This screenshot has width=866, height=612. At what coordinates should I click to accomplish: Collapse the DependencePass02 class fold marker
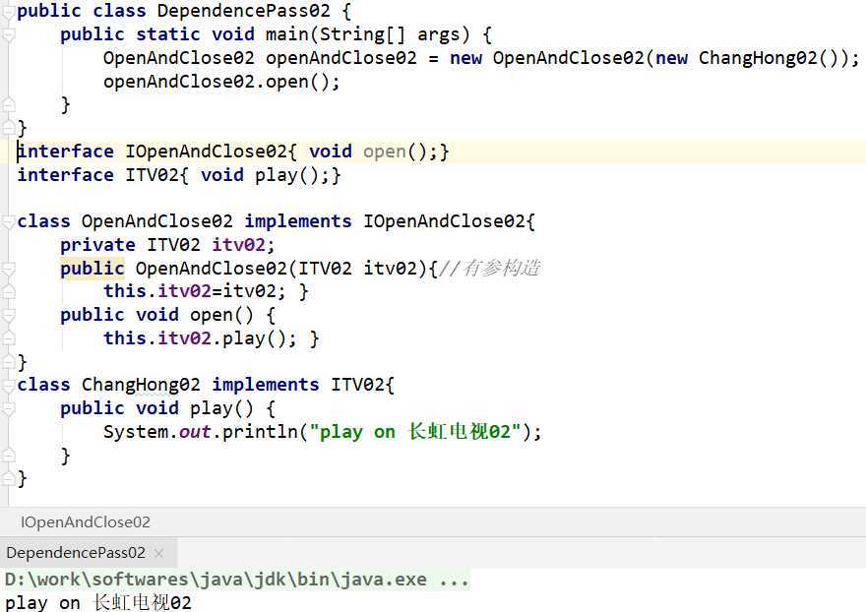(x=8, y=12)
